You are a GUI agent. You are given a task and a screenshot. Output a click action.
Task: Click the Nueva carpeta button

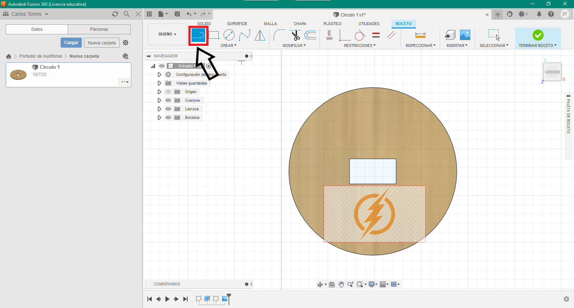click(102, 43)
